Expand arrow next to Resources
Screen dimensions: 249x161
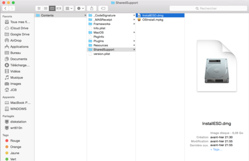coord(134,45)
